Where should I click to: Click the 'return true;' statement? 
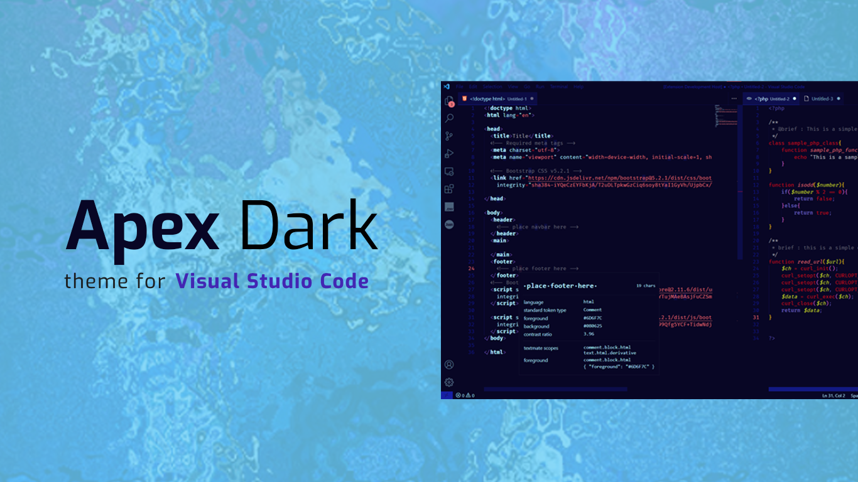click(812, 213)
